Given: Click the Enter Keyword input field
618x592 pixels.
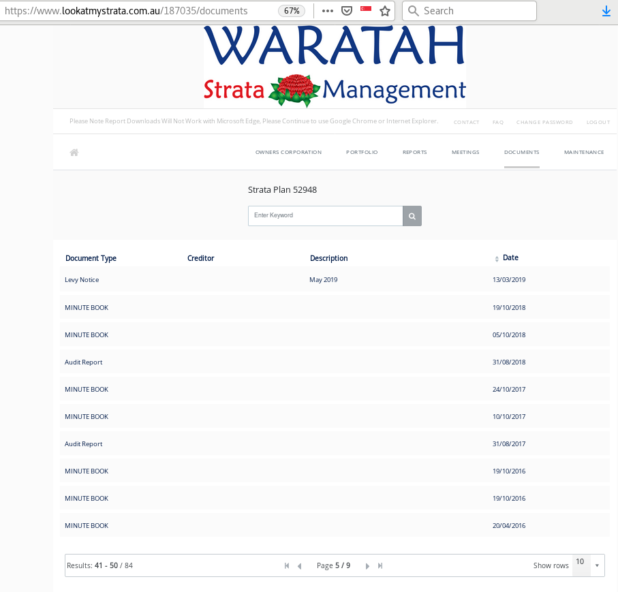Looking at the screenshot, I should pos(326,216).
